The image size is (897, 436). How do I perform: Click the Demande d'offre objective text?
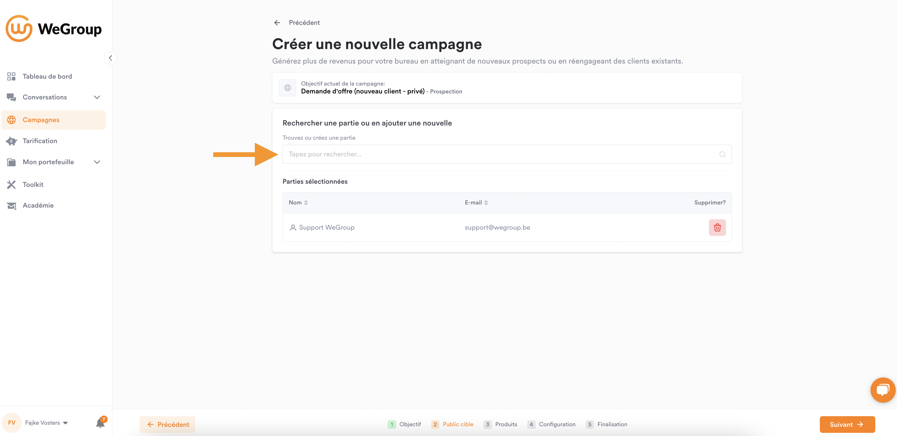click(x=363, y=92)
